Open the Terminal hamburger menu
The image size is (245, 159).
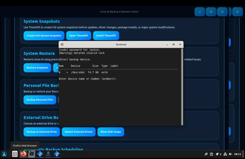[62, 44]
